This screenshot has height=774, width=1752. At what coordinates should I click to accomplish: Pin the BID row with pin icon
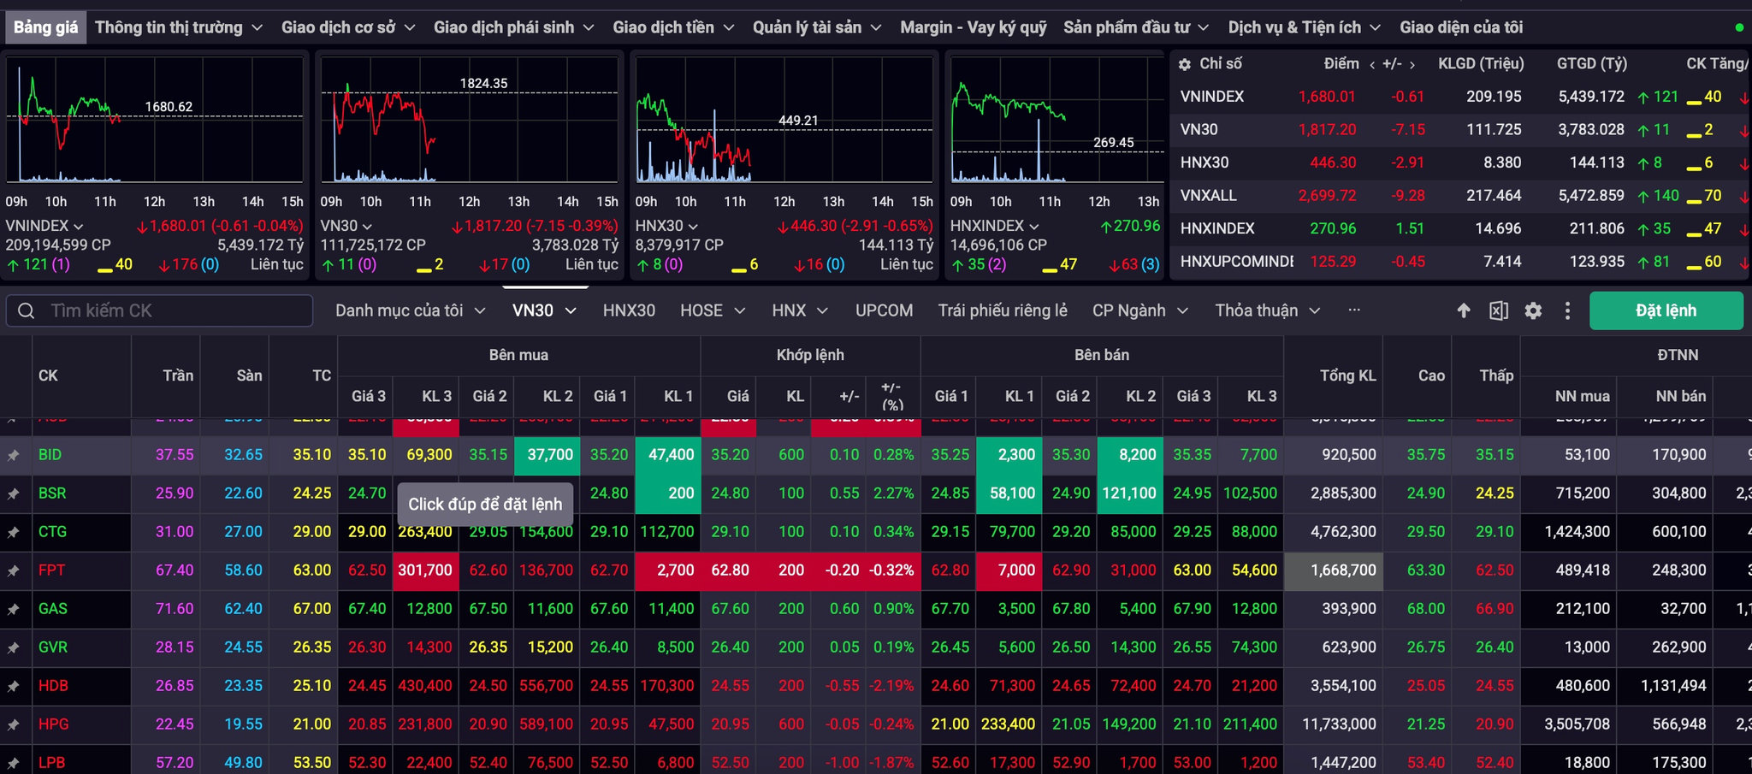click(14, 456)
